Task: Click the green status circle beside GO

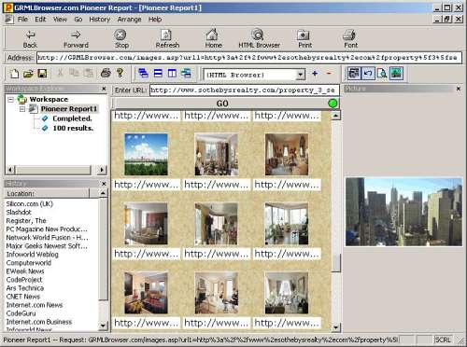Action: point(333,104)
